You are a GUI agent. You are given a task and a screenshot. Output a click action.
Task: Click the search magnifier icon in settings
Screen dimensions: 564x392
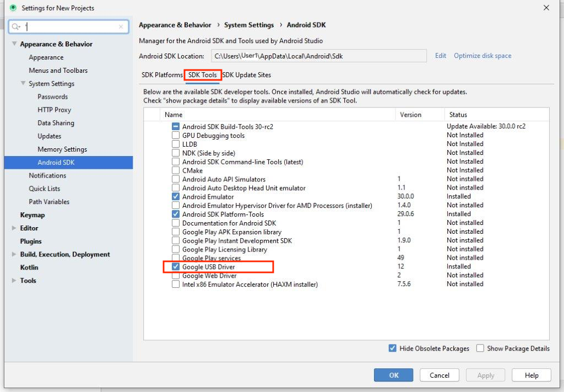pos(16,26)
